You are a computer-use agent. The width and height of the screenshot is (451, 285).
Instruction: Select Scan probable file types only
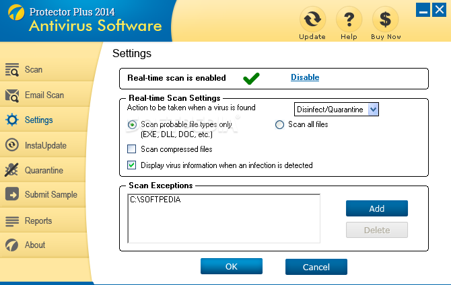[132, 125]
